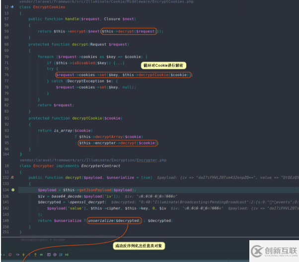This screenshot has width=299, height=262.
Task: Click 'decrypt' function name on line 68
Action: point(80,44)
